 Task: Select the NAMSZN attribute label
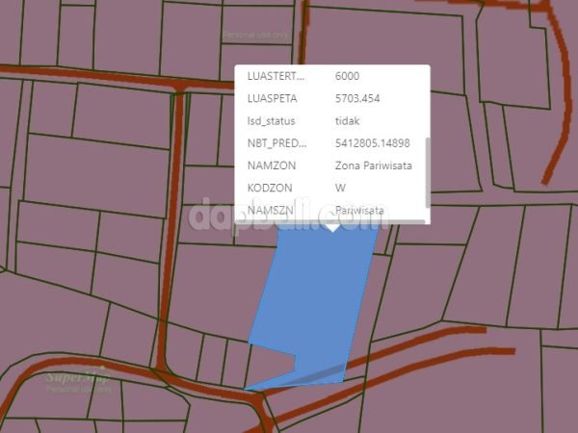pyautogui.click(x=270, y=210)
